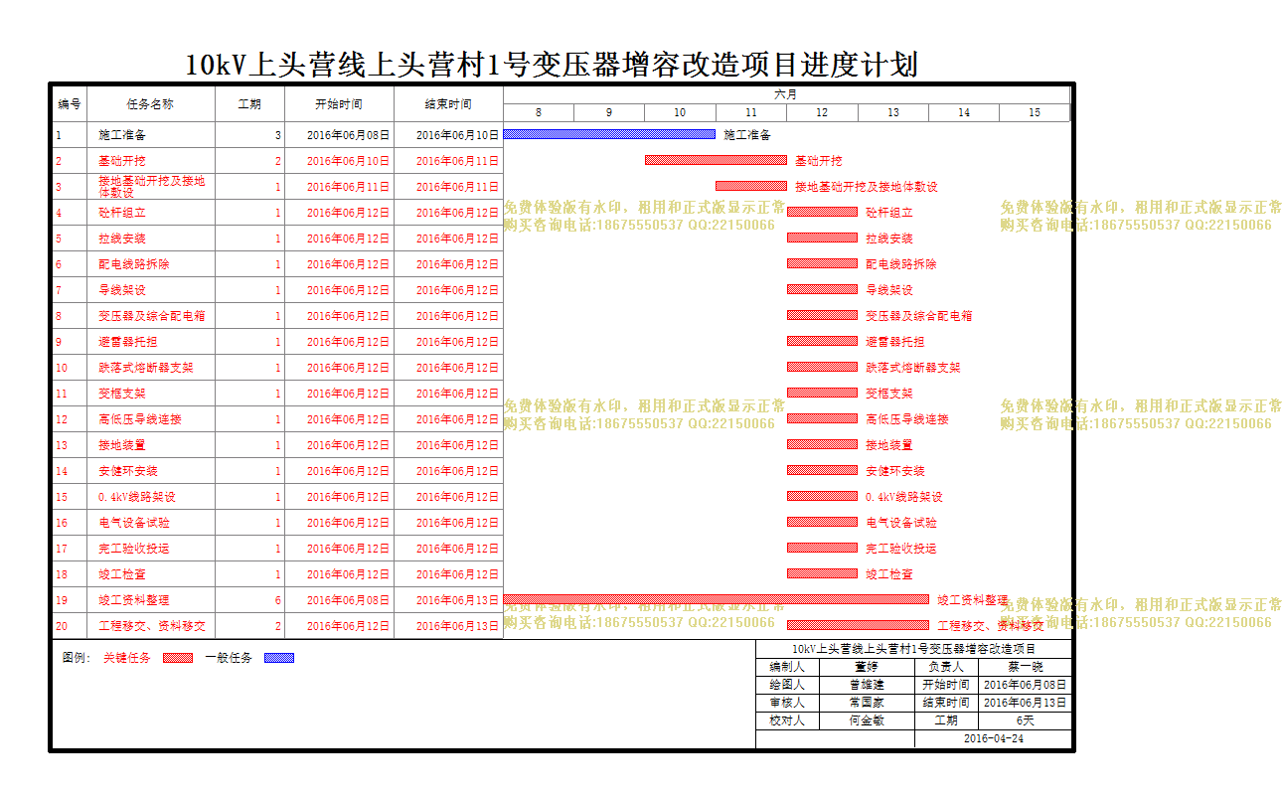Click 基础开挖 in the task name column

point(122,161)
